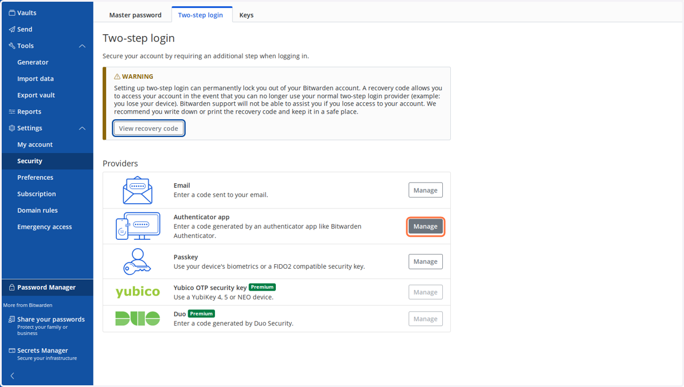
Task: Click the Authenticator app title text
Action: (x=201, y=217)
